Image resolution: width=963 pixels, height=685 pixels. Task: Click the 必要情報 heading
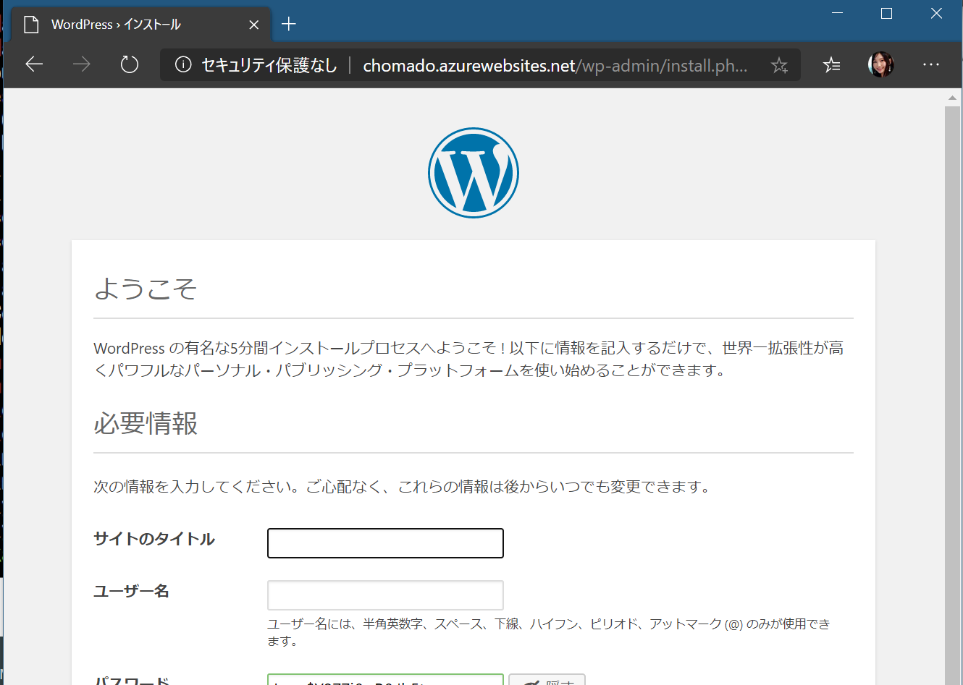(146, 423)
